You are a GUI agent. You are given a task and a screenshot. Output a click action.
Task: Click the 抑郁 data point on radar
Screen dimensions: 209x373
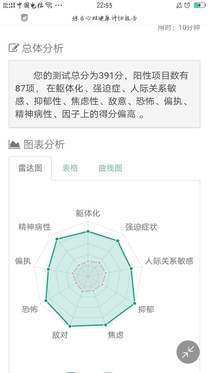coord(135,303)
